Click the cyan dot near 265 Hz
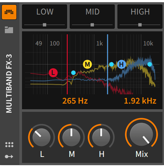This screenshot has width=164, height=167. [x=73, y=73]
